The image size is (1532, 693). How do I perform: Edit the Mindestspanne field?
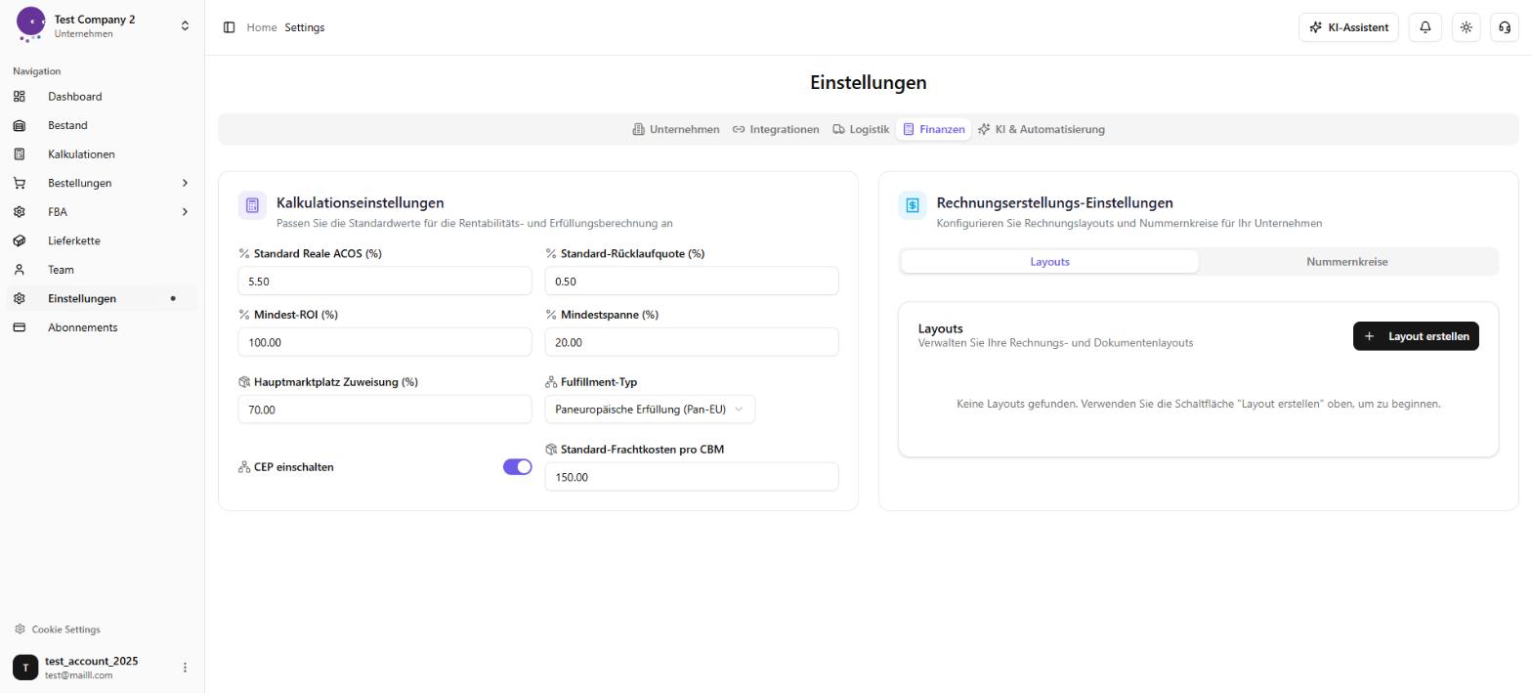[692, 342]
